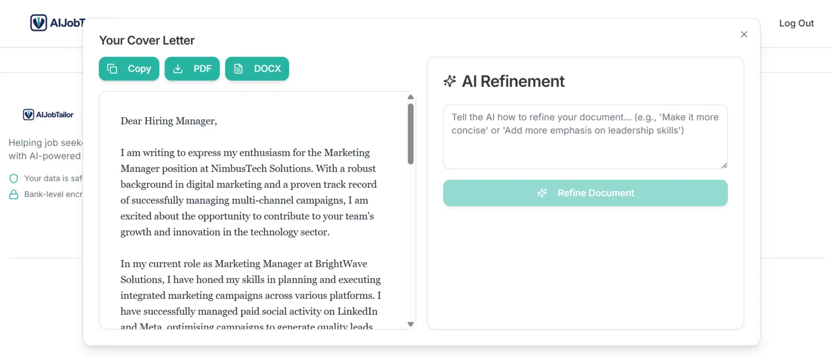The width and height of the screenshot is (832, 357).
Task: Click the resize handle of the refinement text box
Action: pos(724,166)
